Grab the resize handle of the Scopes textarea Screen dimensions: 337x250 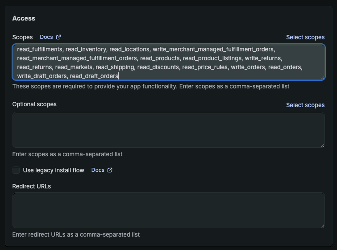click(x=322, y=78)
